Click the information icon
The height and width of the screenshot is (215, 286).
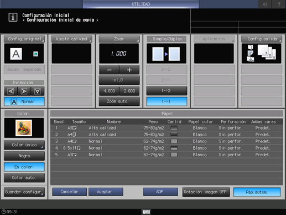click(x=13, y=17)
